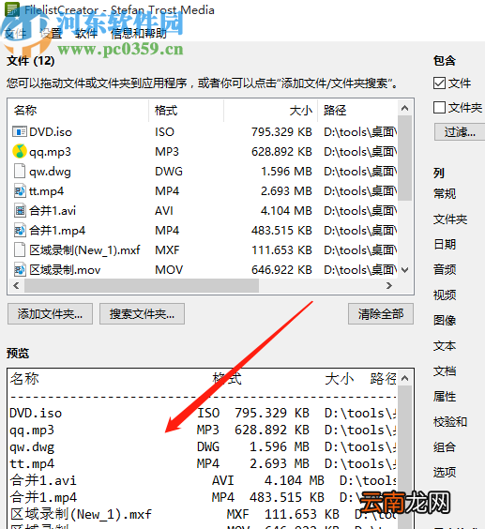Open the 软件 menu
This screenshot has height=529, width=485.
(x=85, y=34)
